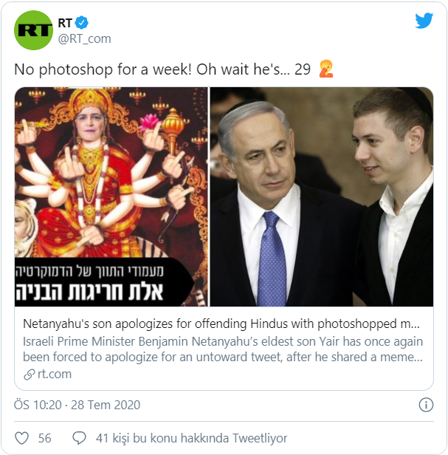
Task: Click the tweet timestamp ÖS 10:20
Action: [x=38, y=405]
